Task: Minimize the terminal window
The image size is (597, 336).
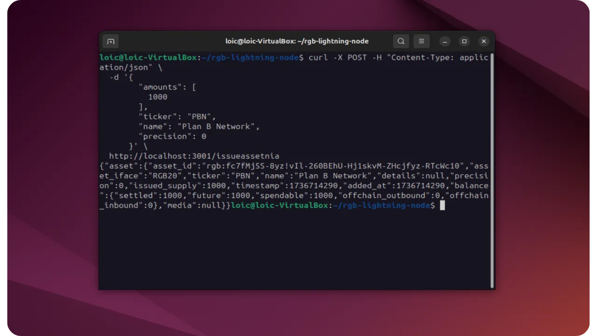Action: click(445, 41)
